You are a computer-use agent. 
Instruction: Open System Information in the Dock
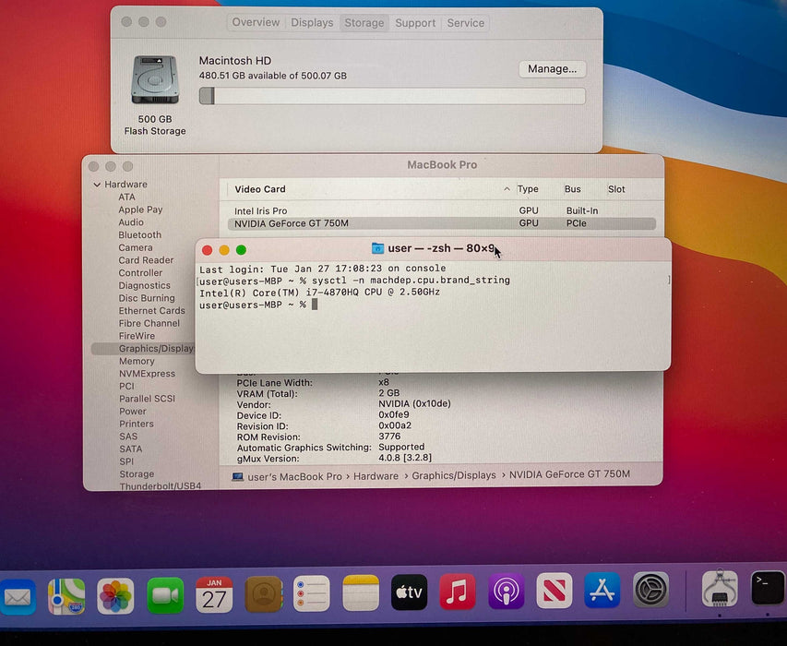(x=720, y=588)
